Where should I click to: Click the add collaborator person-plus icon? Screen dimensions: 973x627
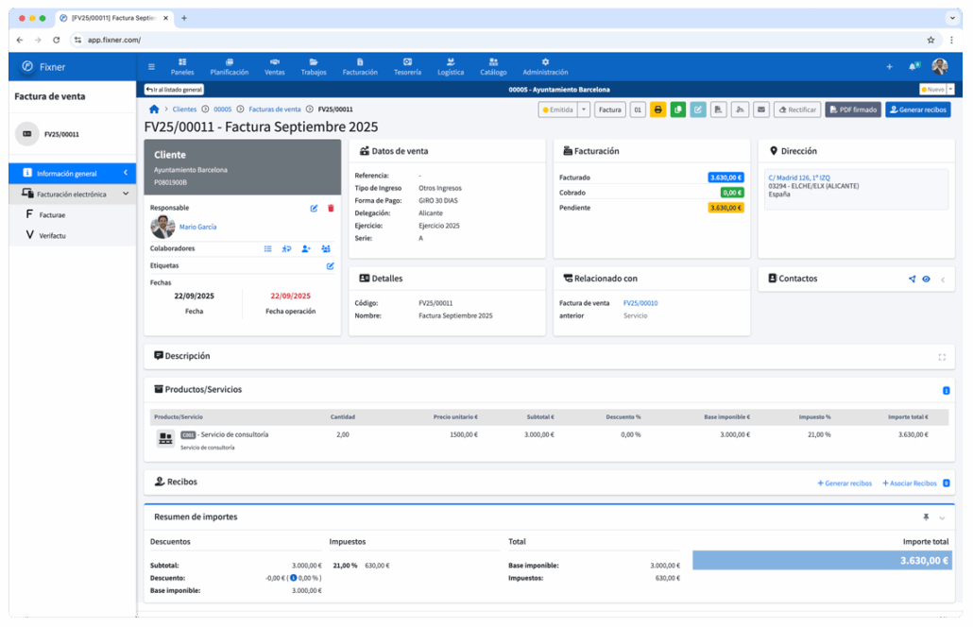click(306, 248)
